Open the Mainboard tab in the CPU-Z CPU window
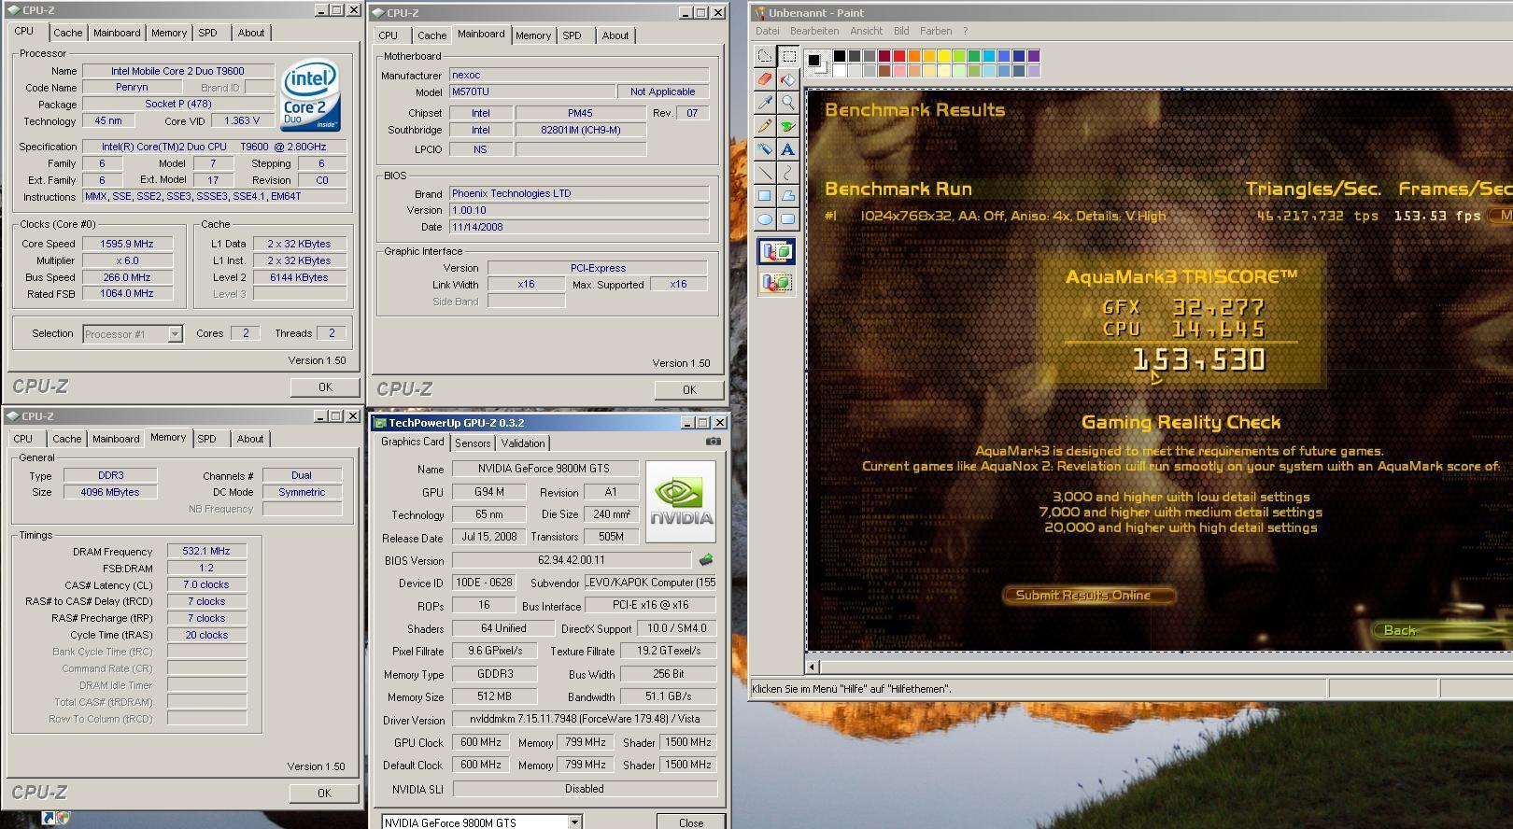1513x829 pixels. [x=117, y=33]
